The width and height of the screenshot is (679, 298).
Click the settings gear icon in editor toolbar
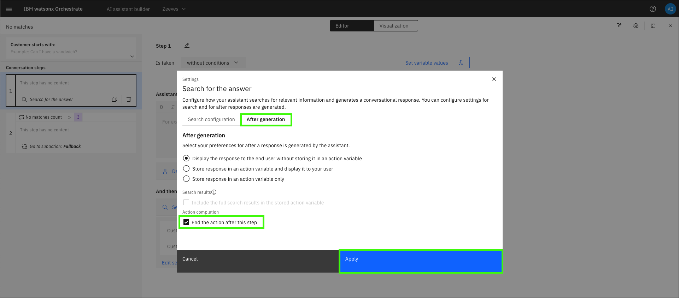coord(636,26)
